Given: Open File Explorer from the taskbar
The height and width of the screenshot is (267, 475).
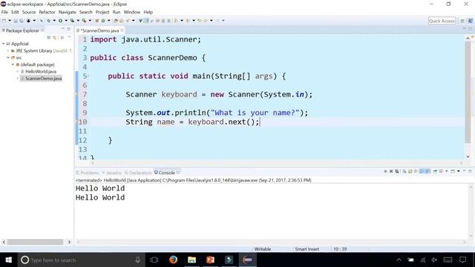Looking at the screenshot, I should [191, 260].
